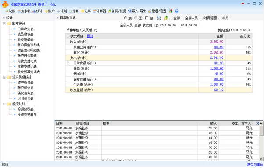Expand the 日常食品(合计) row
The width and height of the screenshot is (264, 168).
click(x=68, y=63)
